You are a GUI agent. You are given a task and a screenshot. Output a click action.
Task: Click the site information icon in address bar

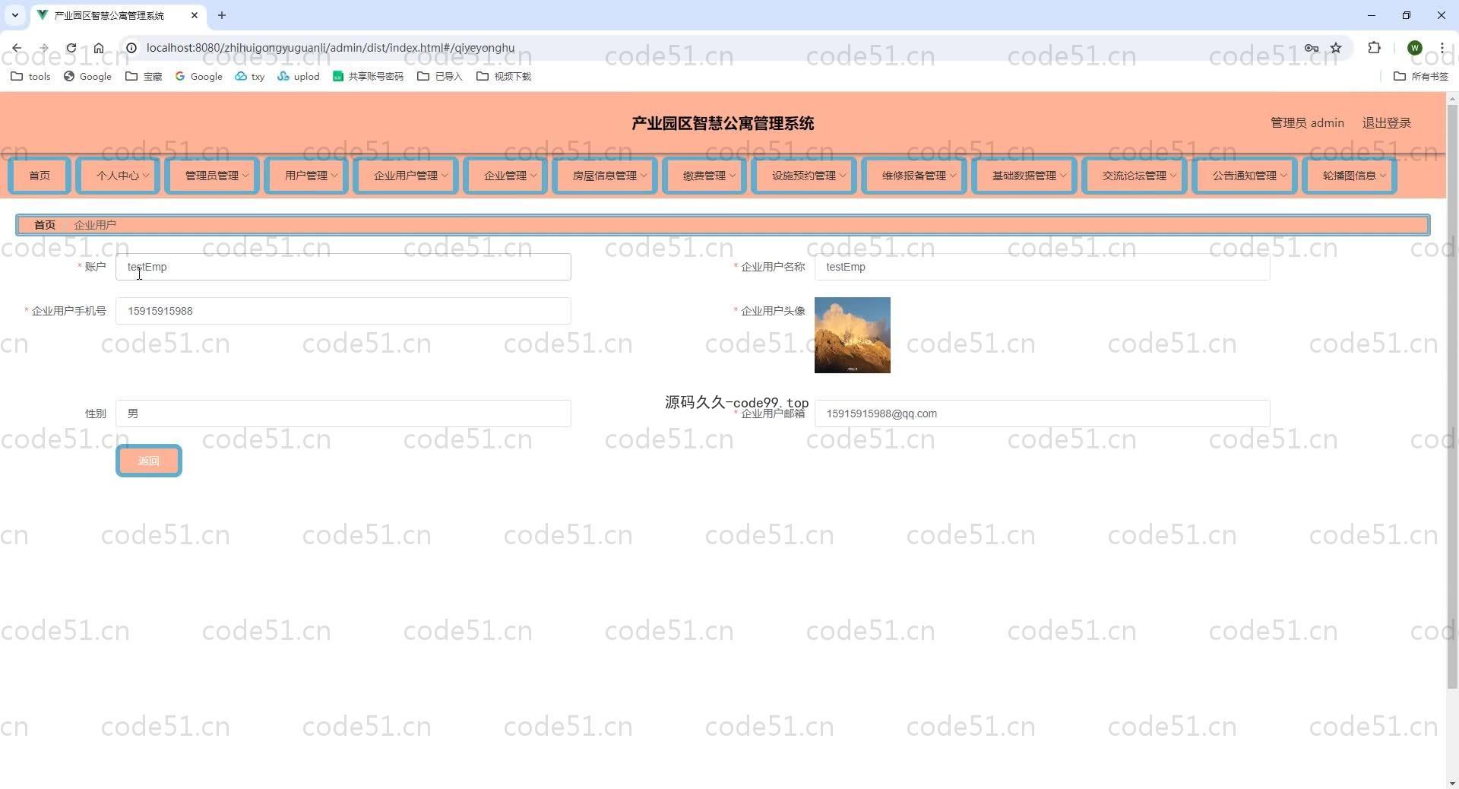131,48
